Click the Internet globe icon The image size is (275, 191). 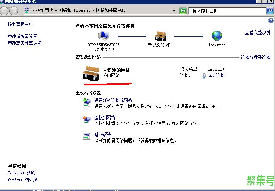(217, 36)
